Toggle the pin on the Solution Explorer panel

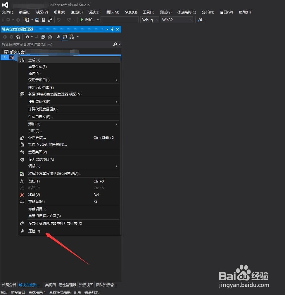pyautogui.click(x=112, y=29)
